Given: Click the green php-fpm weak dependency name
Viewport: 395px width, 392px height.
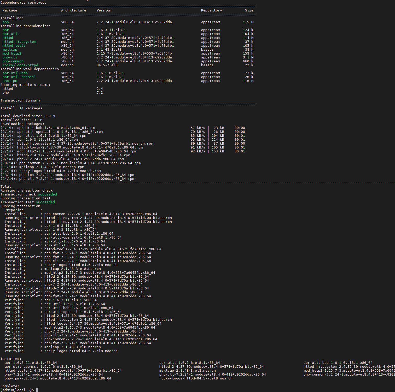Looking at the screenshot, I should [10, 81].
